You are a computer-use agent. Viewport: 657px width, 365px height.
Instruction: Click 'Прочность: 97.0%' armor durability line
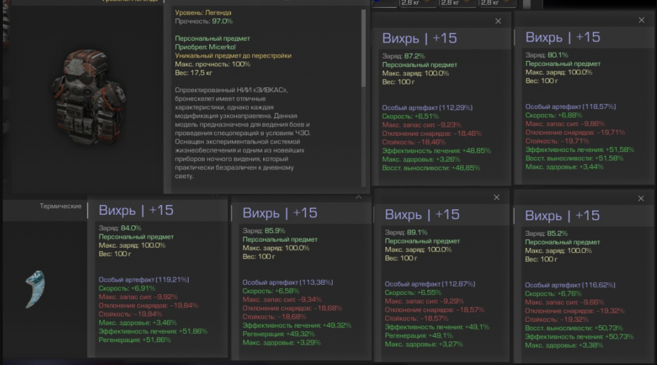tap(204, 21)
